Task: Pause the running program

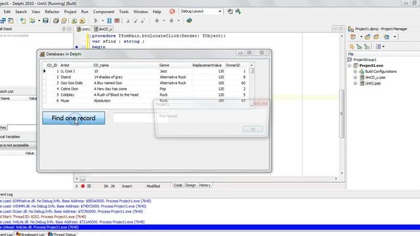Action: [110, 20]
